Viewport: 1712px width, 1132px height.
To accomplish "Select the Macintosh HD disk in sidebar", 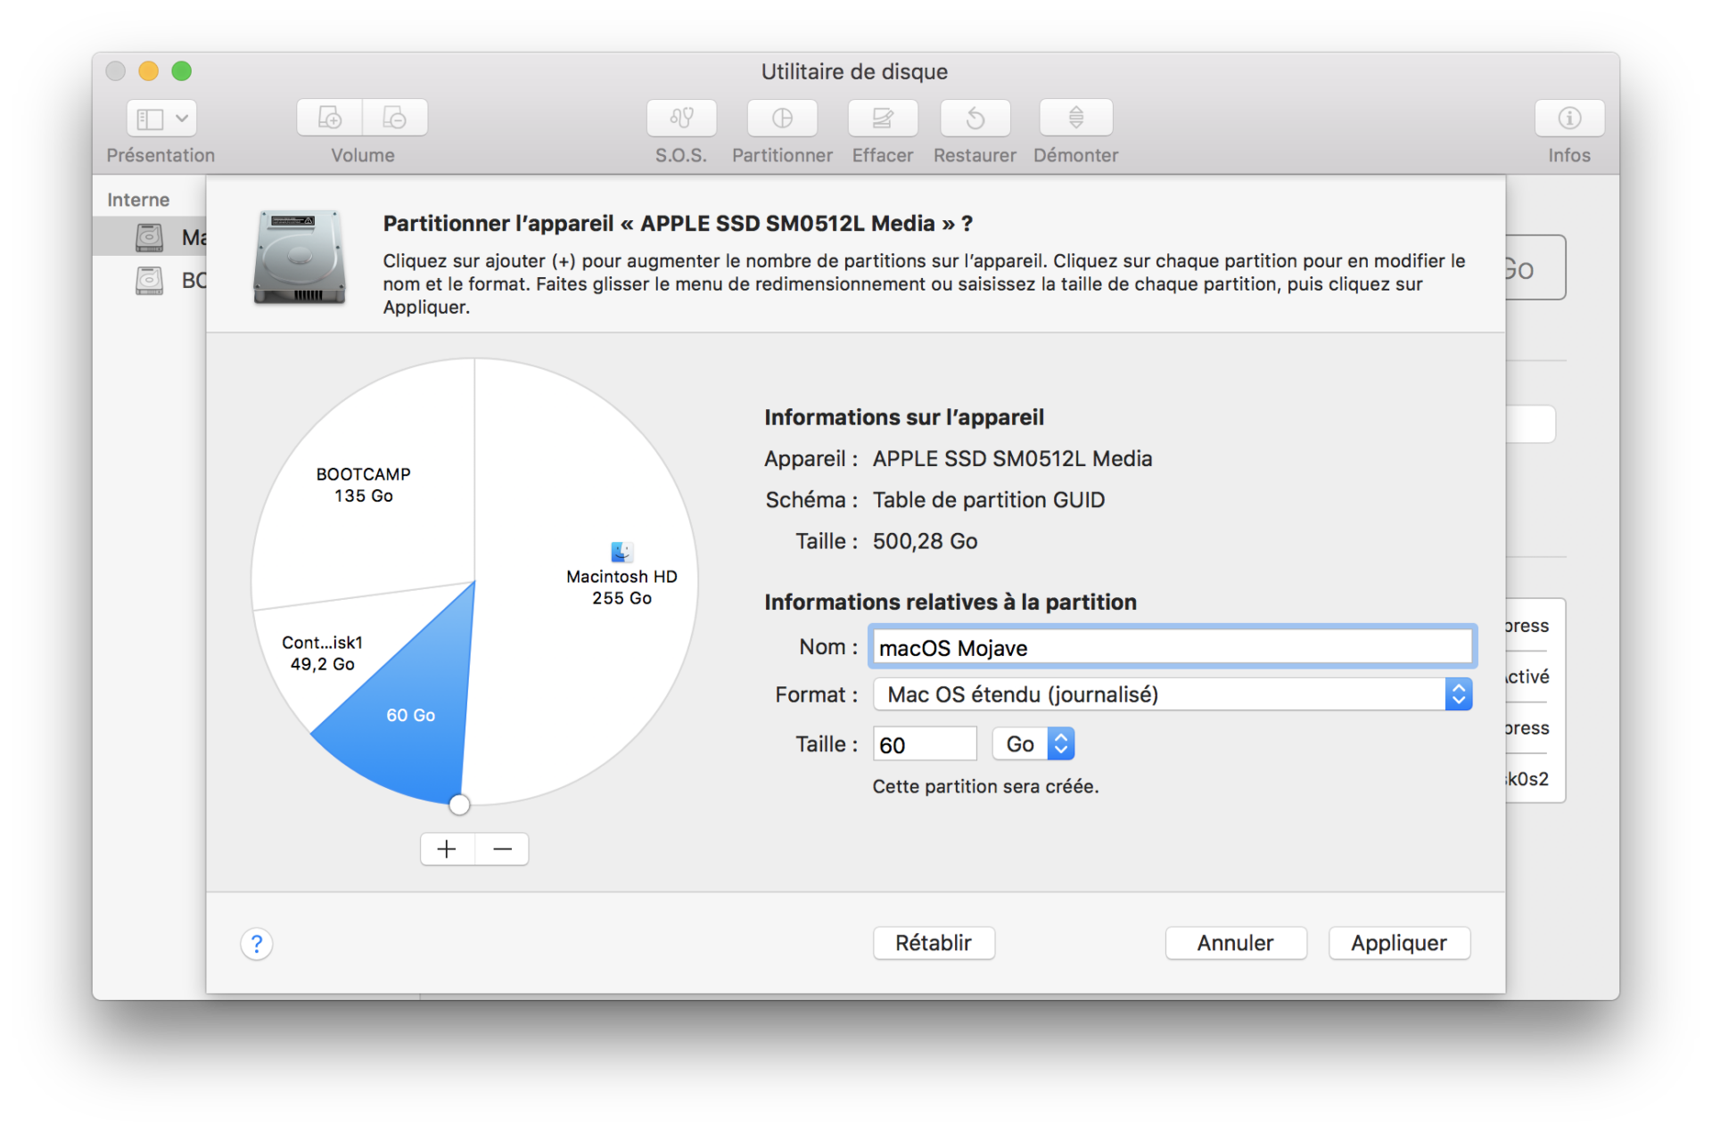I will [150, 237].
